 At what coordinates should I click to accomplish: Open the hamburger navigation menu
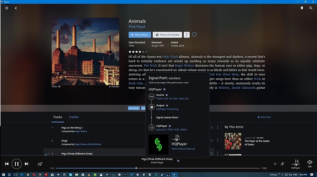(x=7, y=8)
